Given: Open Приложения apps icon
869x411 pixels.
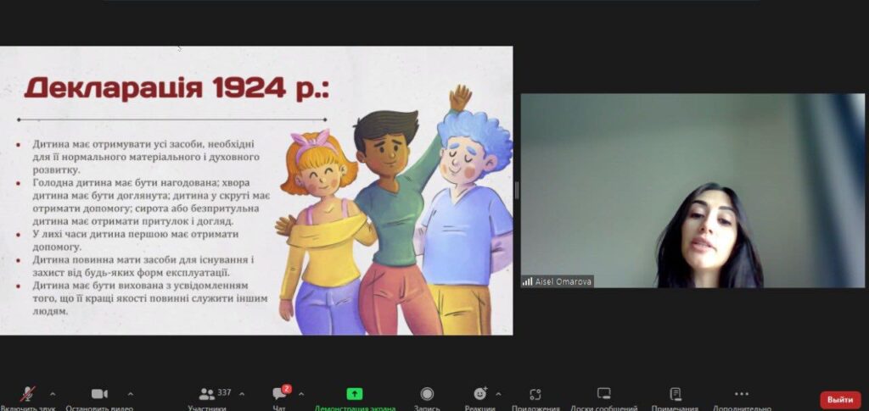Looking at the screenshot, I should [x=535, y=394].
